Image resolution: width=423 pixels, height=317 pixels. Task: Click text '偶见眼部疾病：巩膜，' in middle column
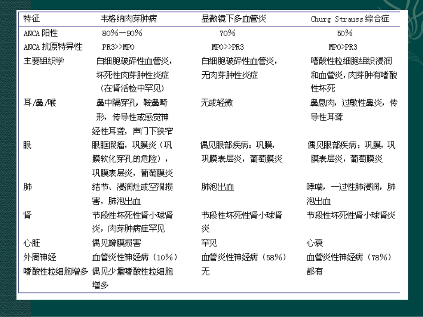[x=237, y=145]
